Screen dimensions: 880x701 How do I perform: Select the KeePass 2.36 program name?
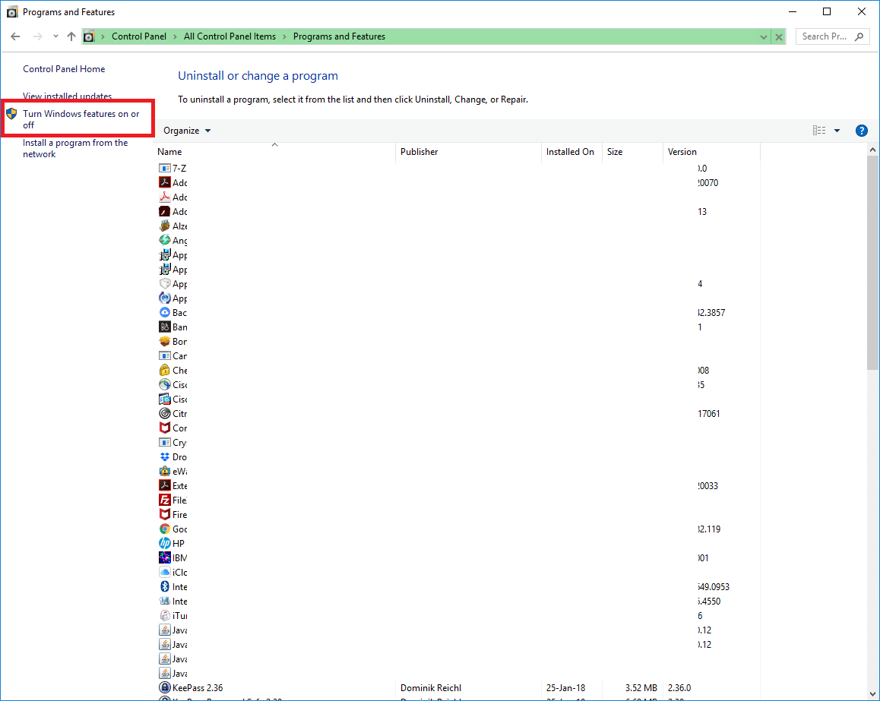198,687
